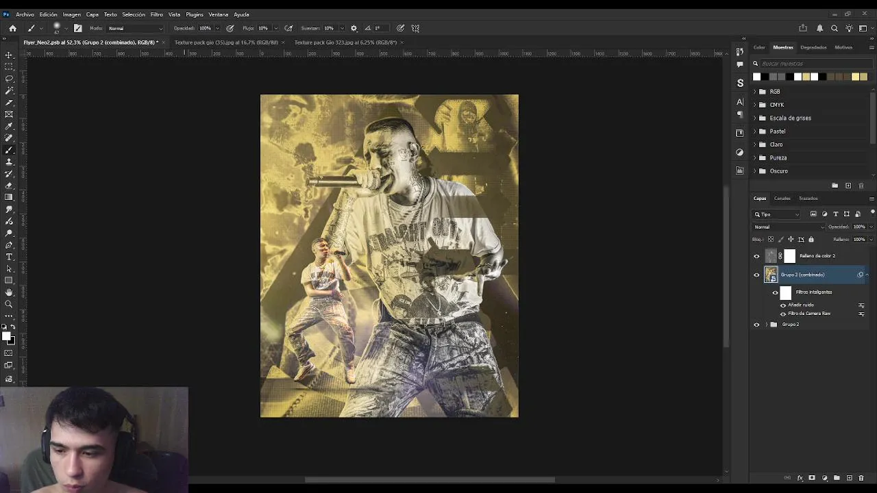Select the Zoom tool in left toolbar
This screenshot has width=877, height=493.
click(x=9, y=304)
